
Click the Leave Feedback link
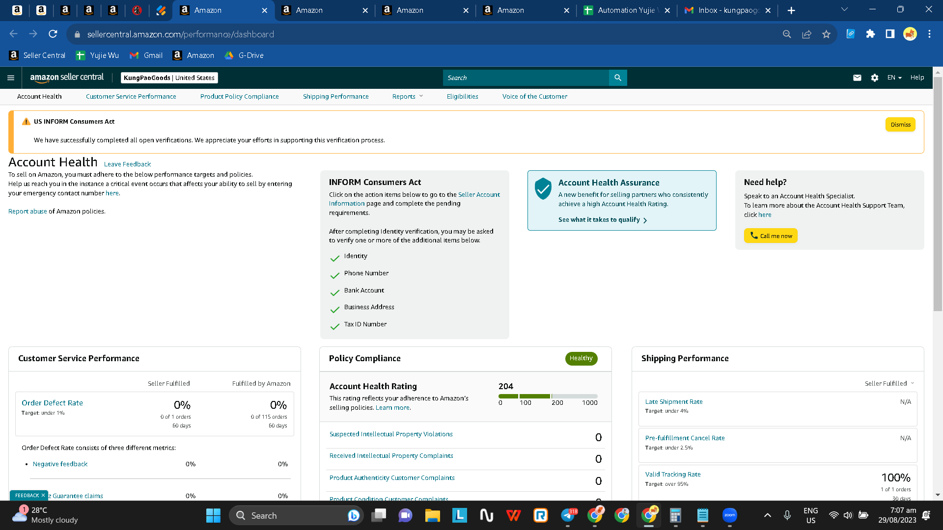click(127, 164)
